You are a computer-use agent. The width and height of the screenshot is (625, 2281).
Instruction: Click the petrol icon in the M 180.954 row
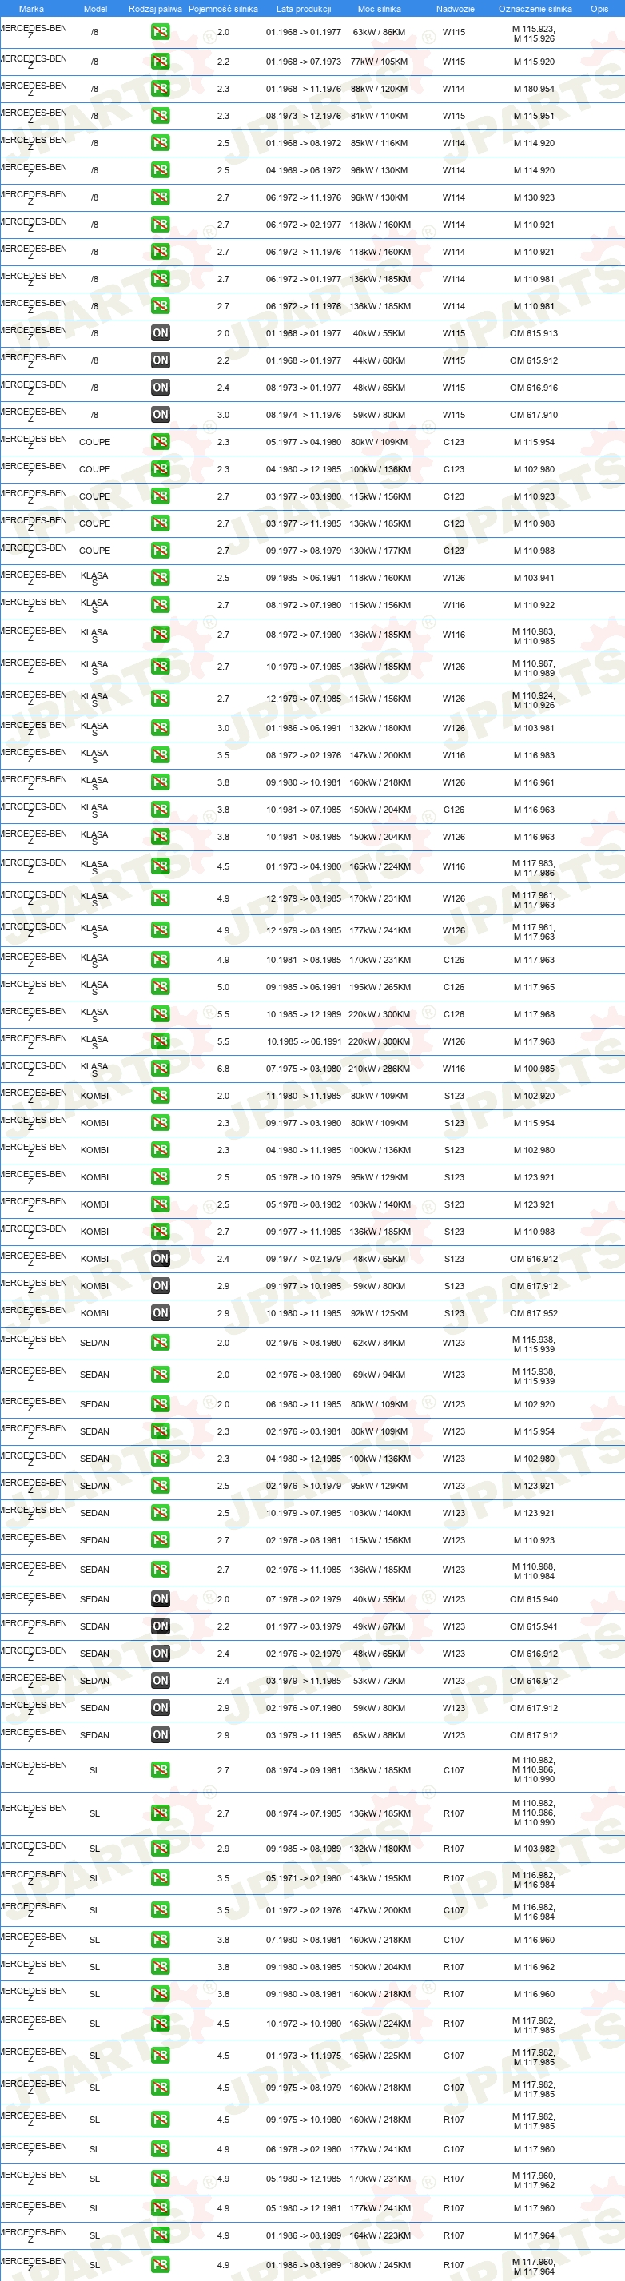(x=160, y=89)
